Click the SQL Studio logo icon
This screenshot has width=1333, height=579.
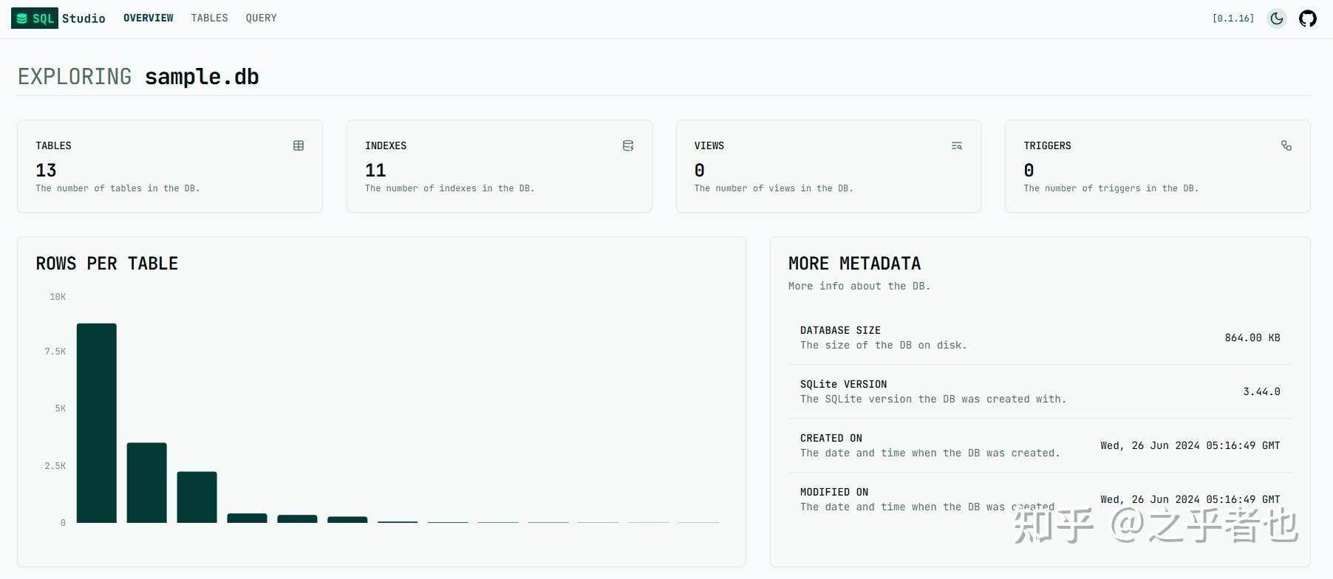(x=23, y=18)
